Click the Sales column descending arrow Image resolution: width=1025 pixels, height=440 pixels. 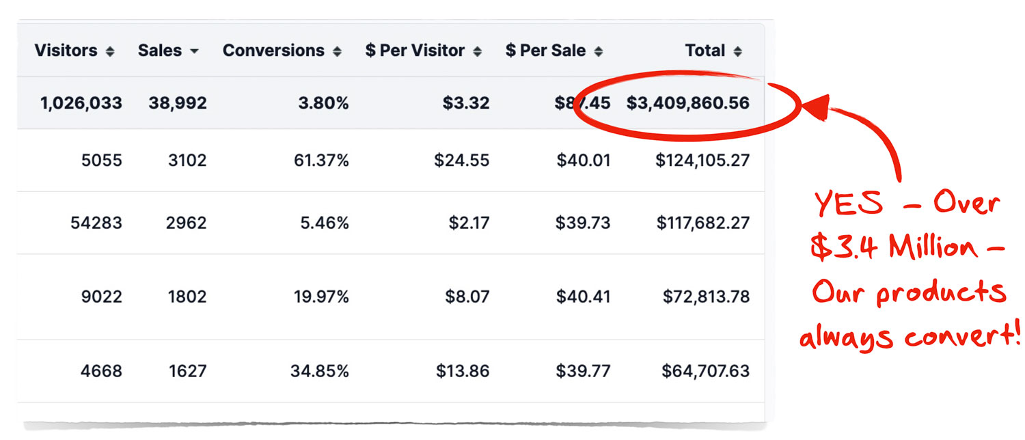pyautogui.click(x=194, y=52)
